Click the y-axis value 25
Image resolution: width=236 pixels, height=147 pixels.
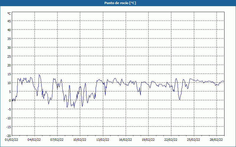[x=9, y=56]
